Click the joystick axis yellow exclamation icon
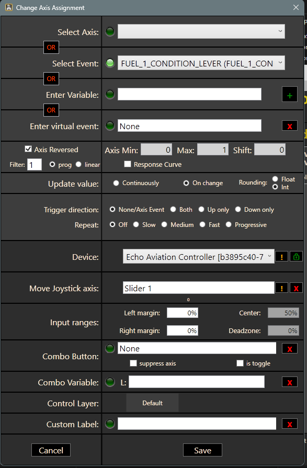This screenshot has height=468, width=307. point(281,288)
